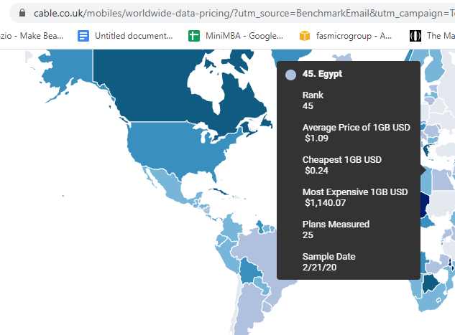
Task: Open the MiniMBA Google Sheets bookmark icon
Action: point(193,35)
